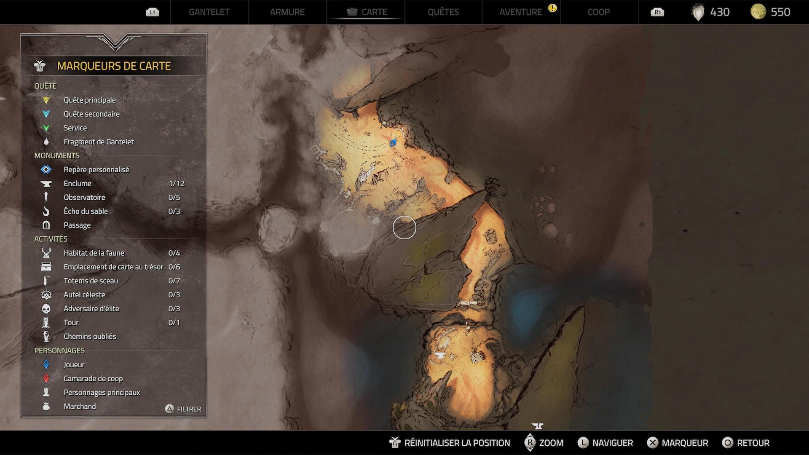Click the RETOUR button
Screen dimensions: 809x455
pyautogui.click(x=746, y=443)
